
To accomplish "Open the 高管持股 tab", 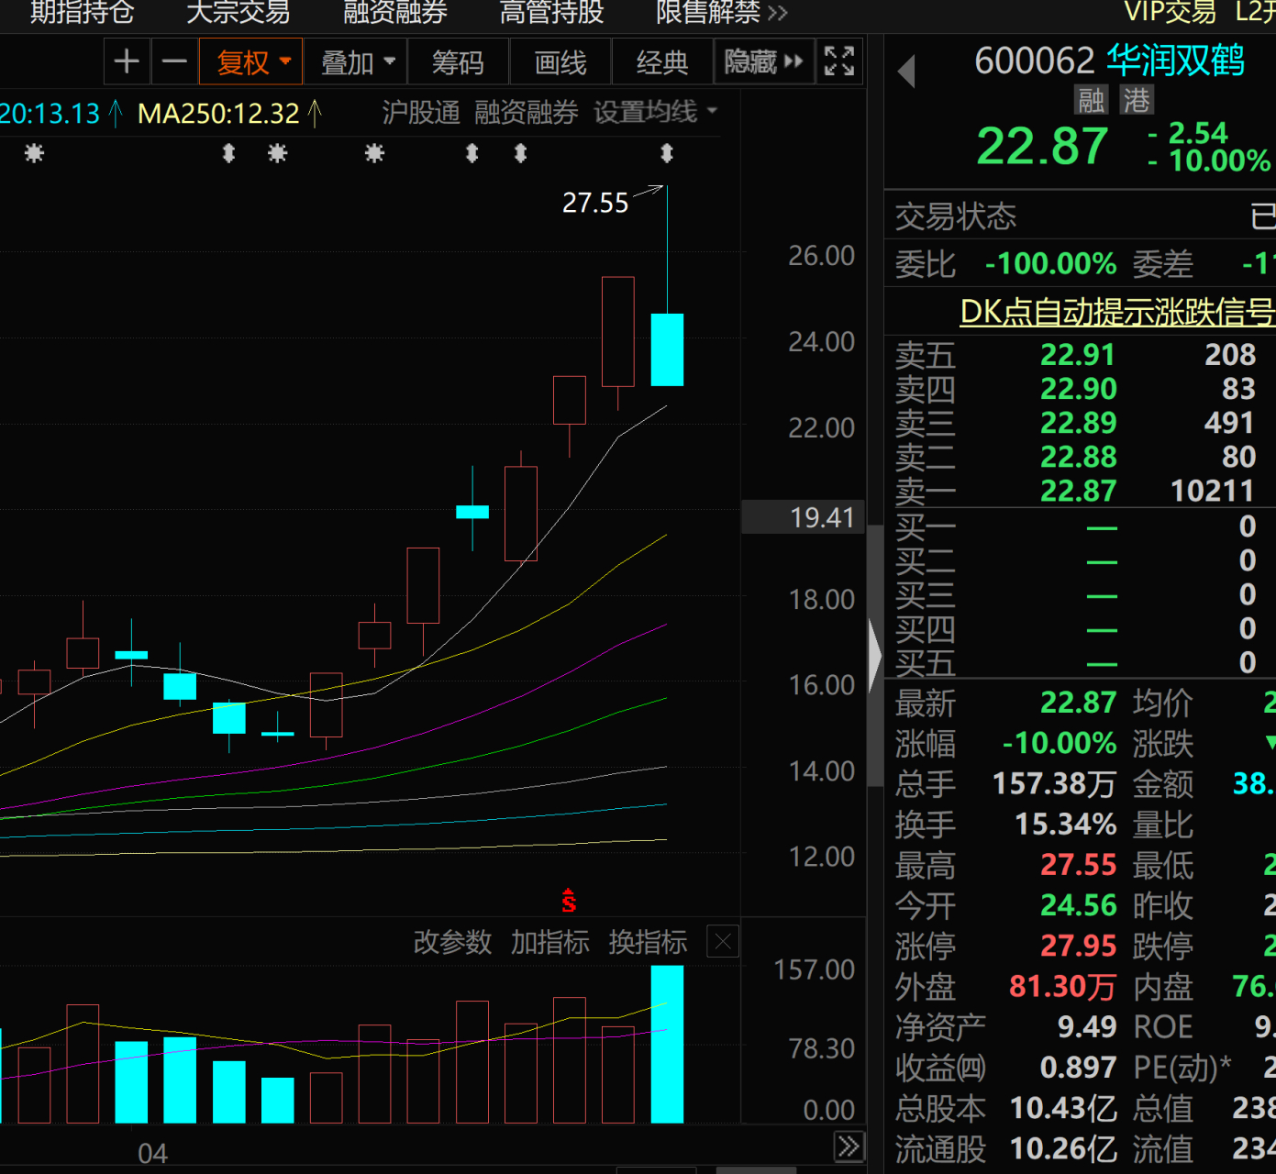I will tap(551, 12).
